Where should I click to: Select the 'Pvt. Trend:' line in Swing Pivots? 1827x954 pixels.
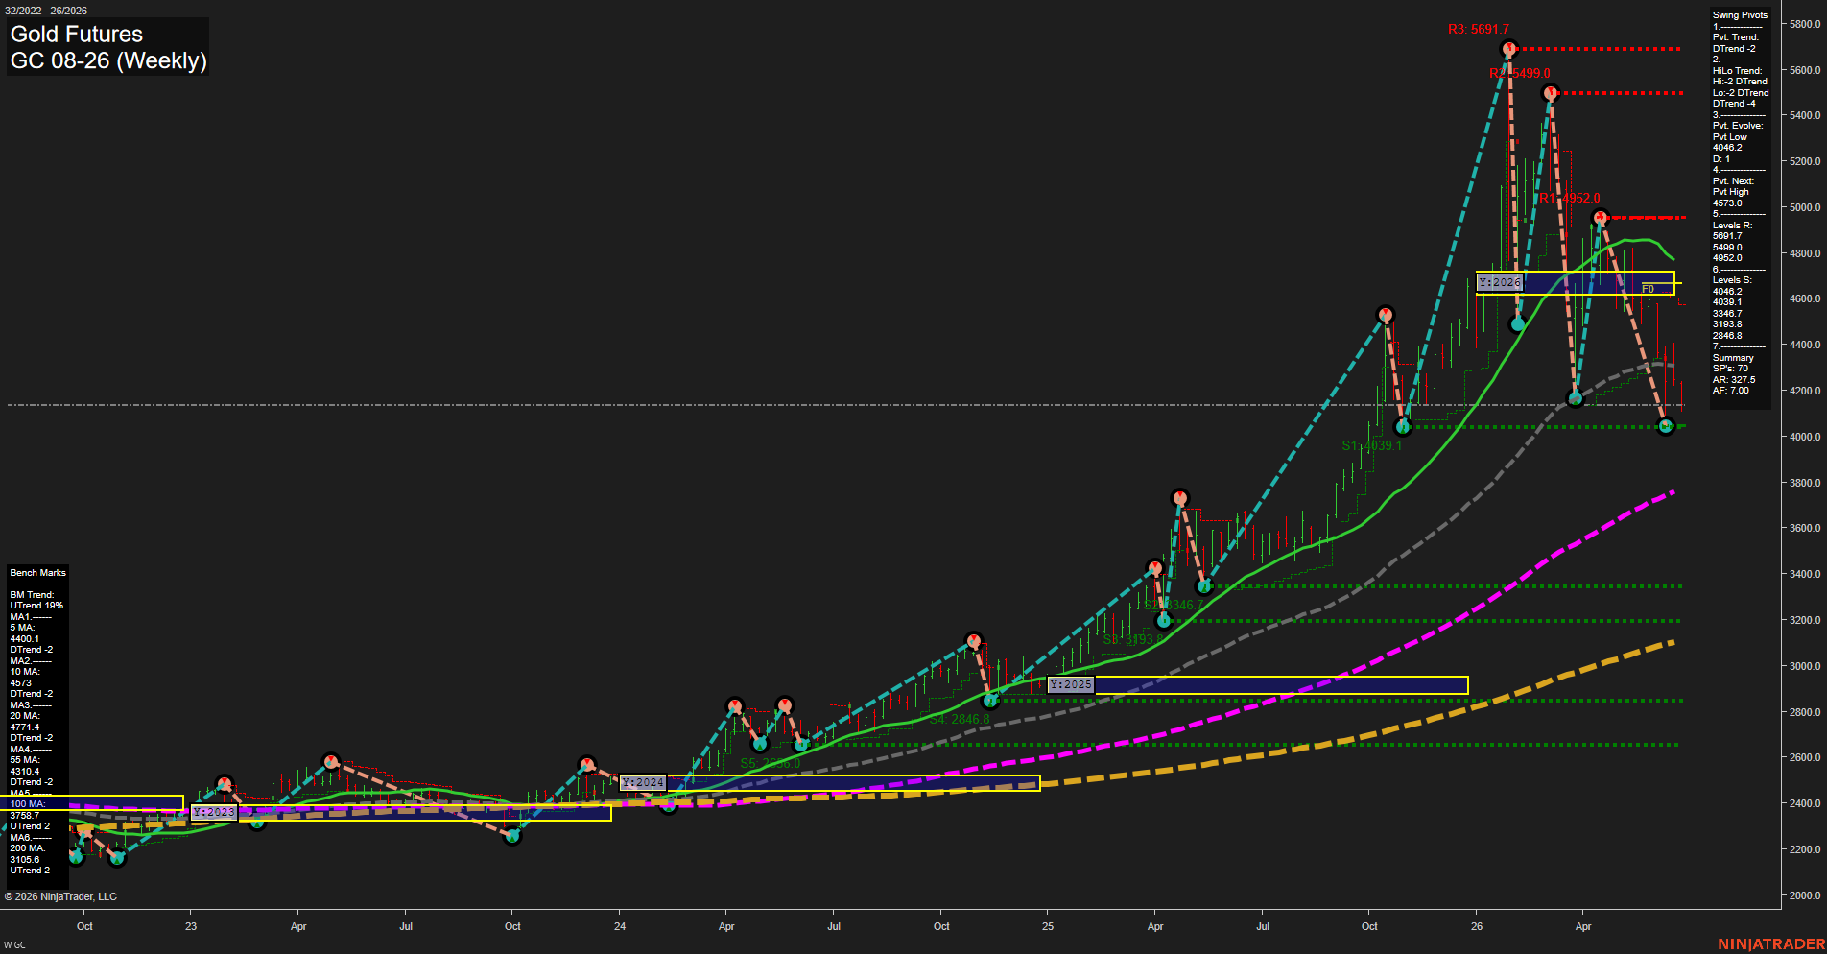[1736, 37]
